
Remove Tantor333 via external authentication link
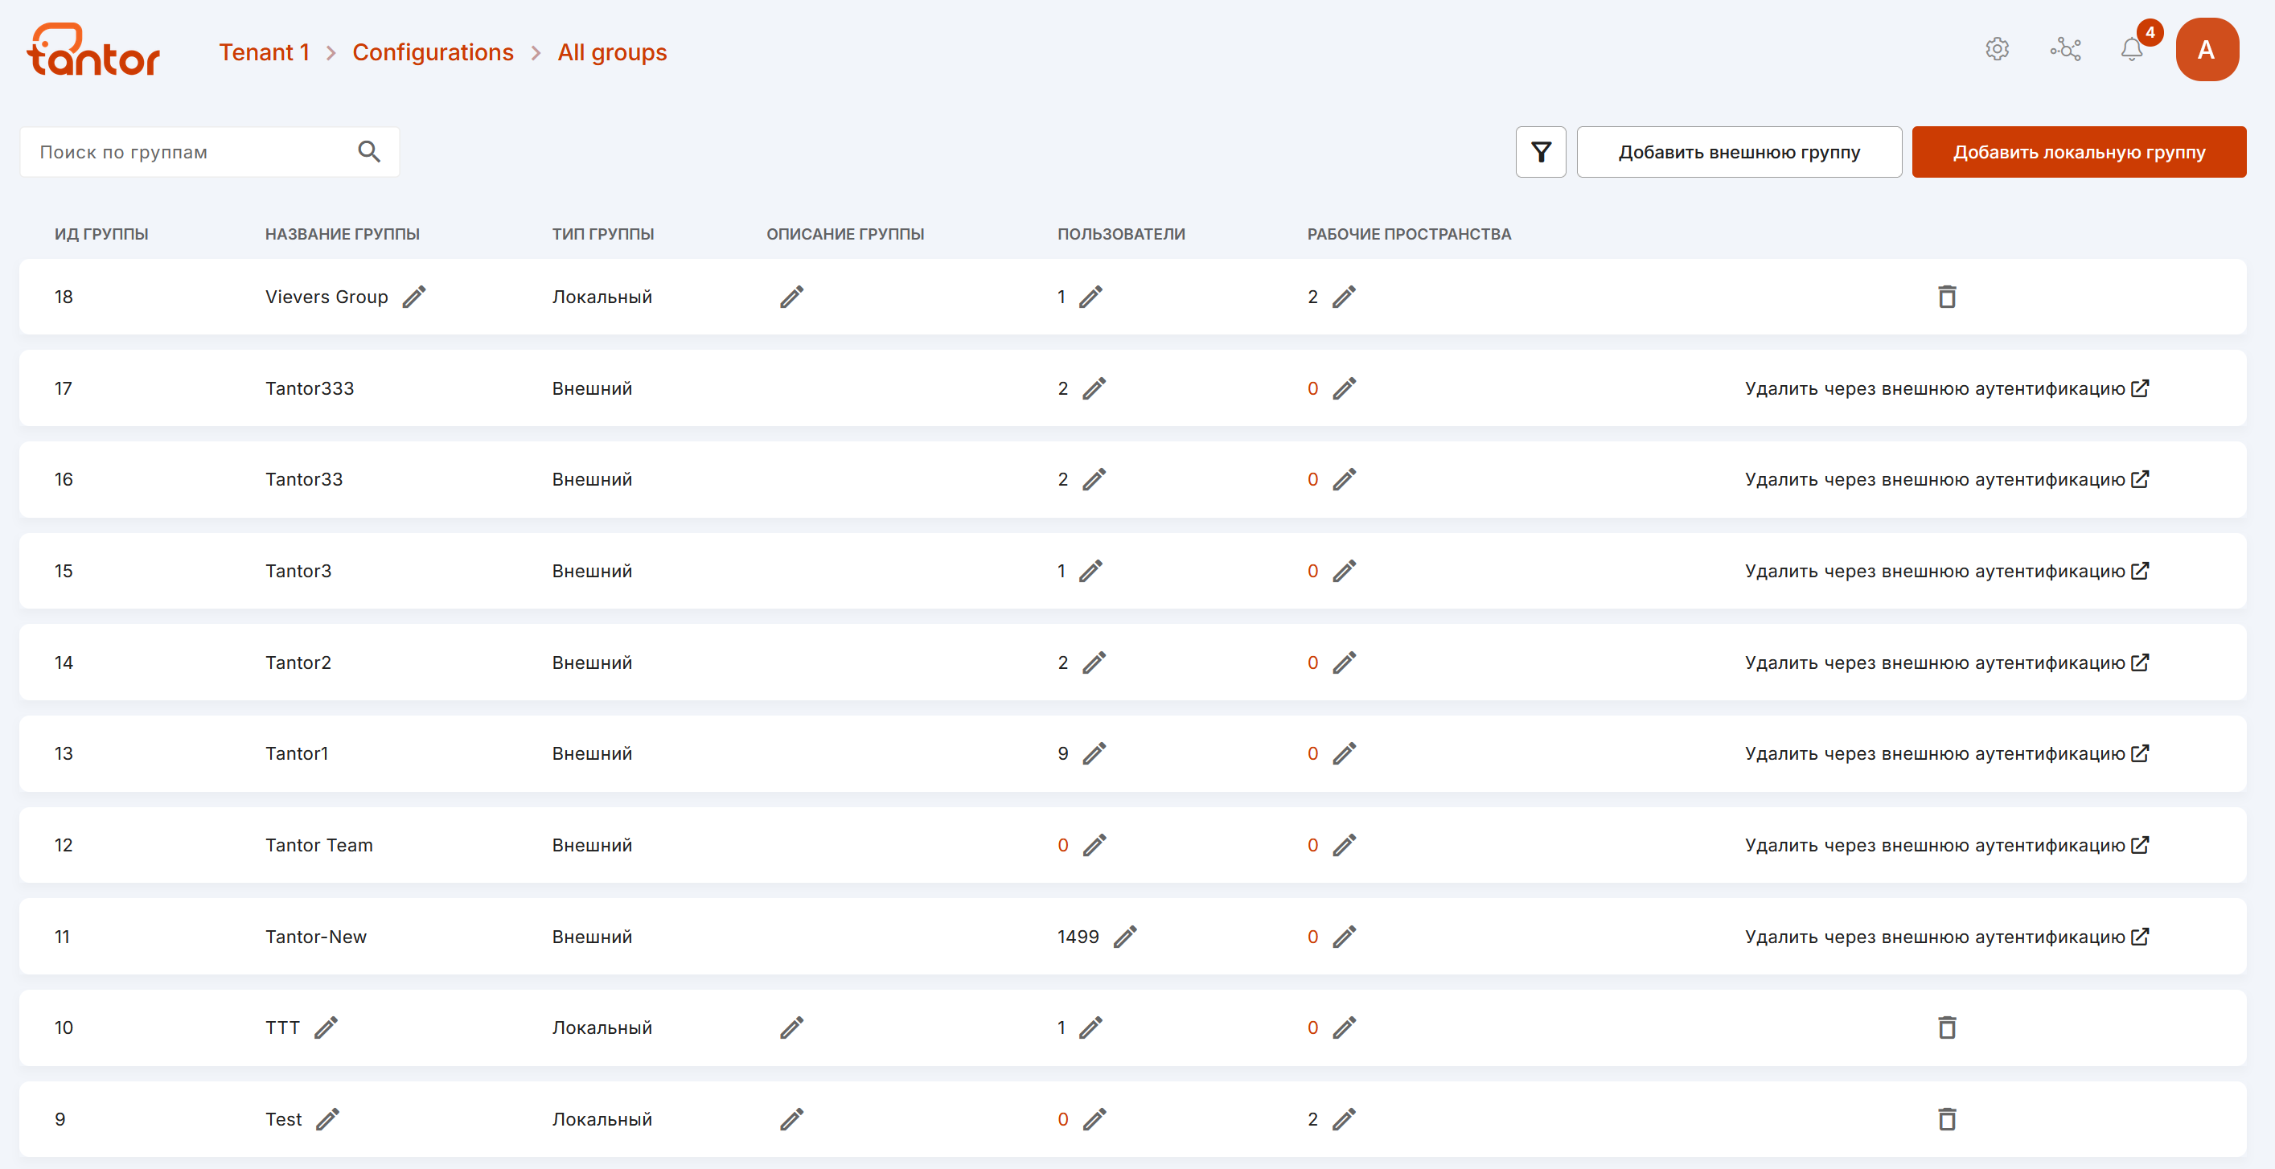coord(1946,388)
